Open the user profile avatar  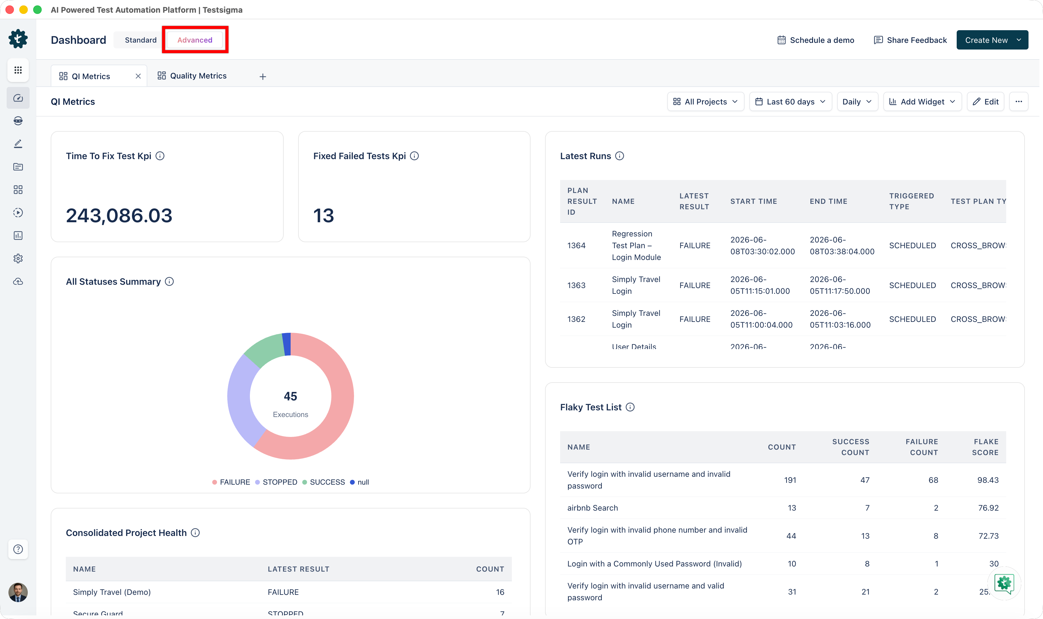[x=18, y=592]
